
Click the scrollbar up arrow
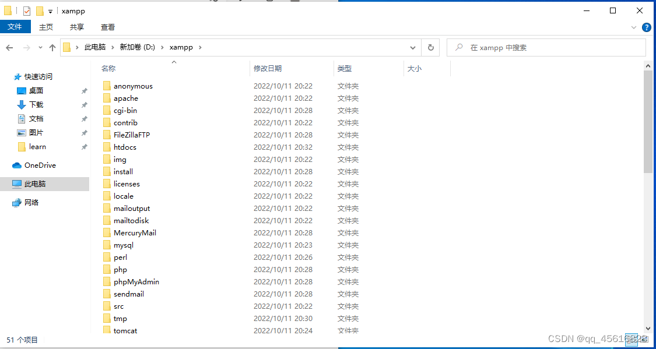coord(648,66)
